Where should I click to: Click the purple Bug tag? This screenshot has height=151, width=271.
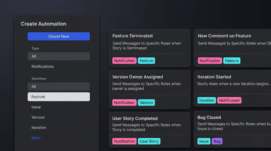click(217, 141)
